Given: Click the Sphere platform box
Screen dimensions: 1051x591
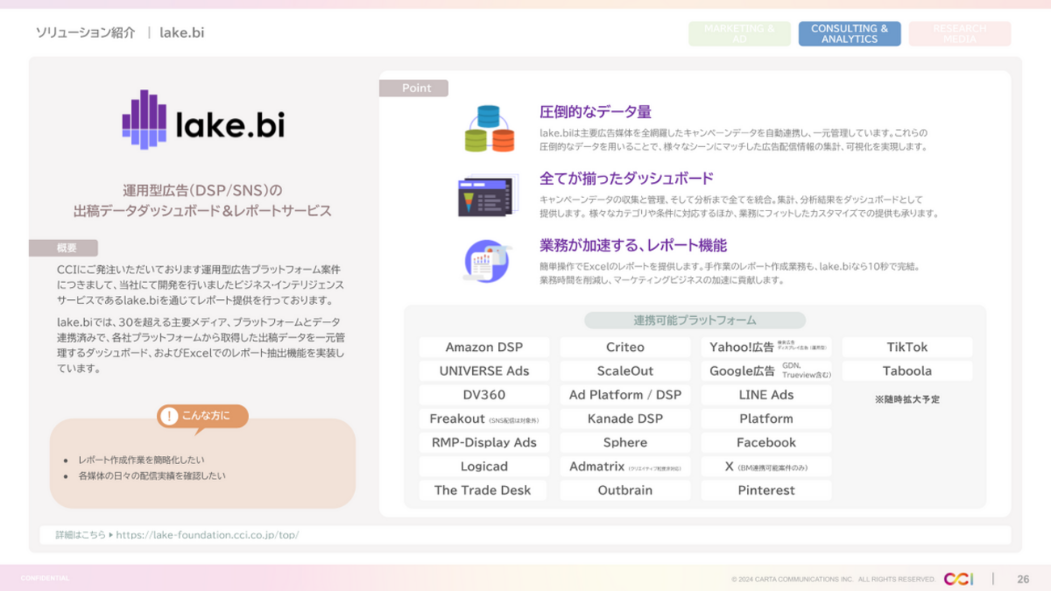Looking at the screenshot, I should click(625, 443).
